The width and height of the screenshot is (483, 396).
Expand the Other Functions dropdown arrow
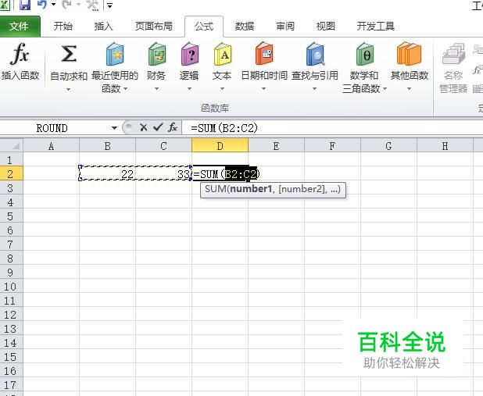click(409, 89)
